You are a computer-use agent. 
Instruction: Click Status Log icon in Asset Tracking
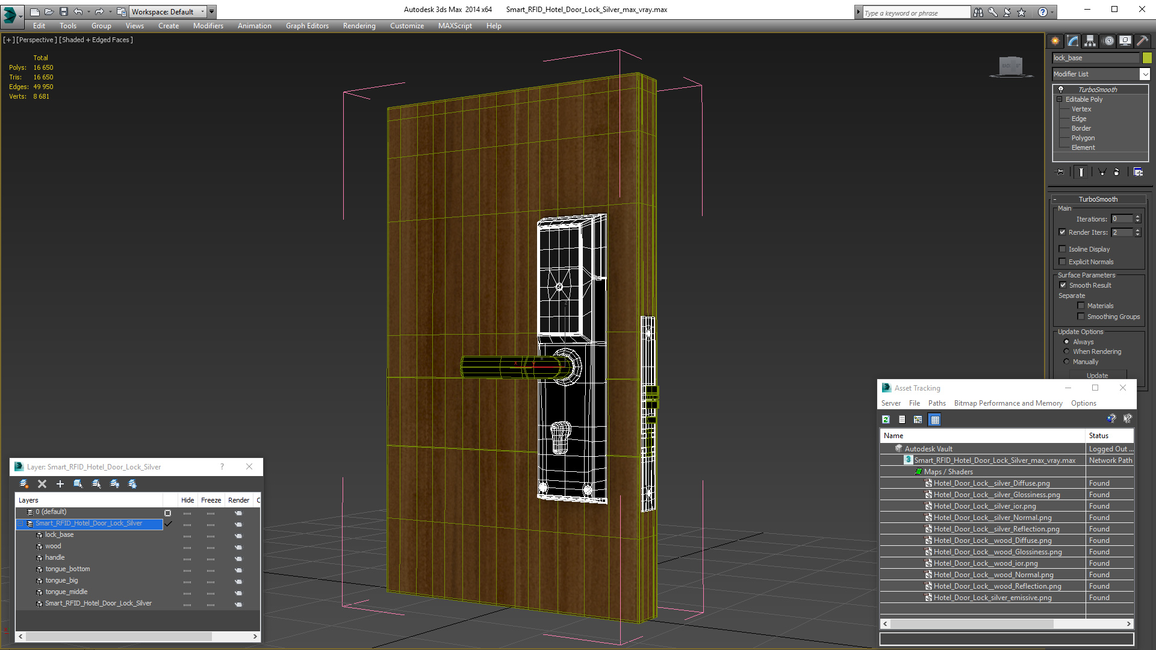(902, 419)
